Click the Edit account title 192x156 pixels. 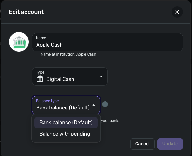point(26,12)
